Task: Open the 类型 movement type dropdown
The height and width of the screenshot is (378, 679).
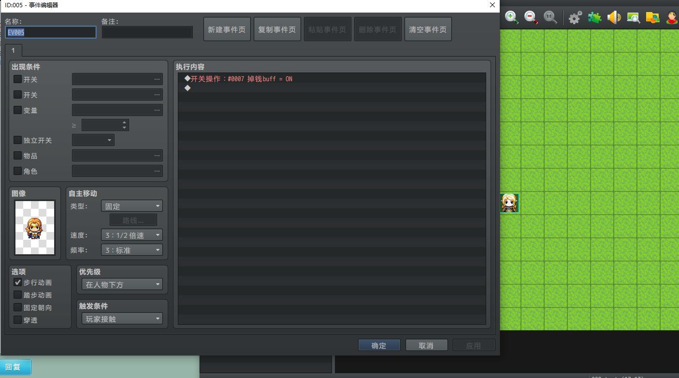Action: [132, 206]
